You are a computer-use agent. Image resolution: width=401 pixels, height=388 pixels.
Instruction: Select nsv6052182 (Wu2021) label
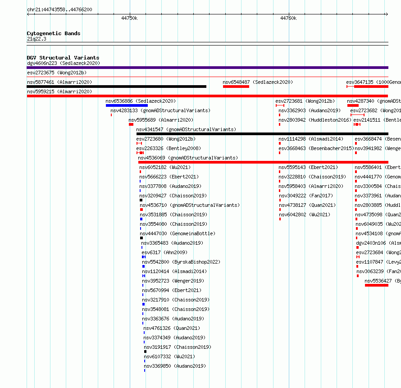[x=165, y=167]
